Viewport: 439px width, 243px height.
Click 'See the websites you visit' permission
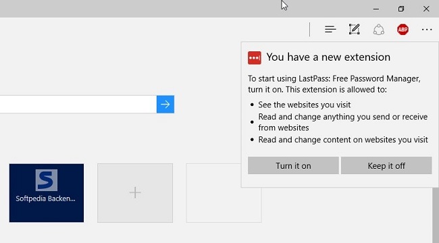click(x=305, y=105)
